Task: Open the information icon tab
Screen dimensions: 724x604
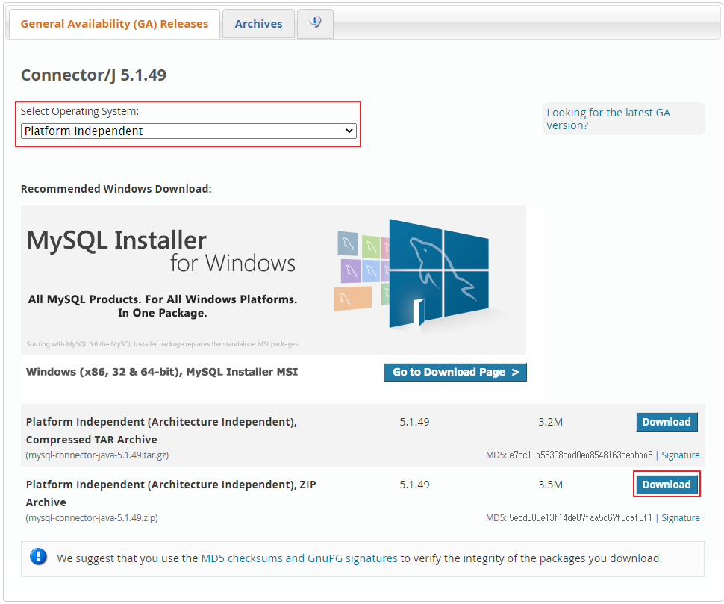Action: tap(315, 23)
